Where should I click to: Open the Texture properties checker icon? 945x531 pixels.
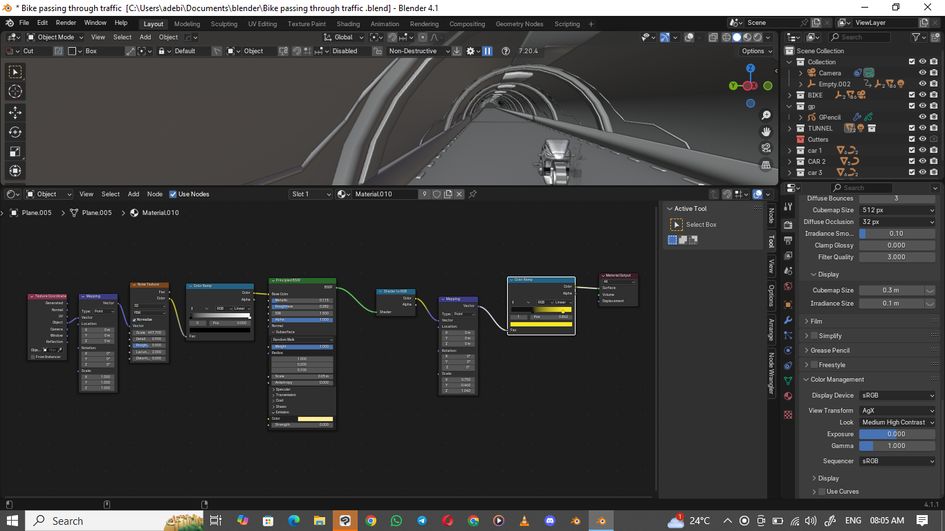[x=788, y=415]
